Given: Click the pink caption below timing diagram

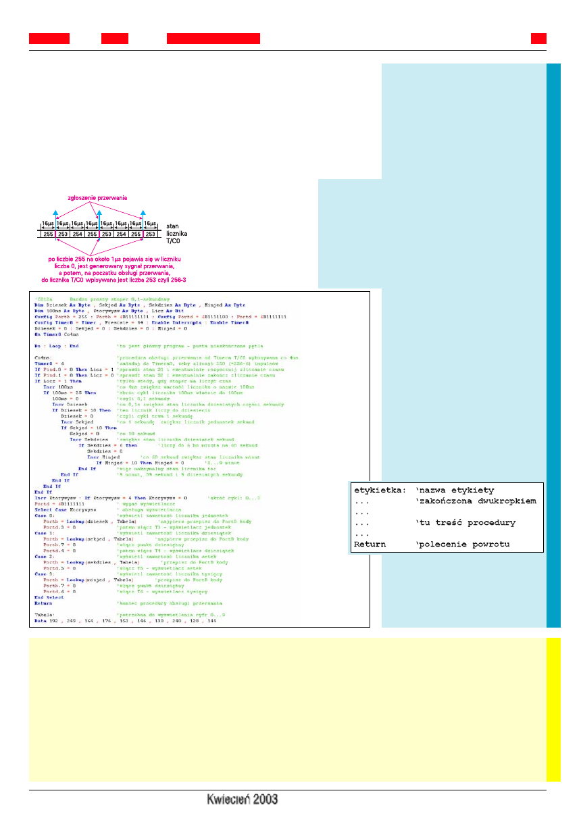Looking at the screenshot, I should pyautogui.click(x=113, y=269).
